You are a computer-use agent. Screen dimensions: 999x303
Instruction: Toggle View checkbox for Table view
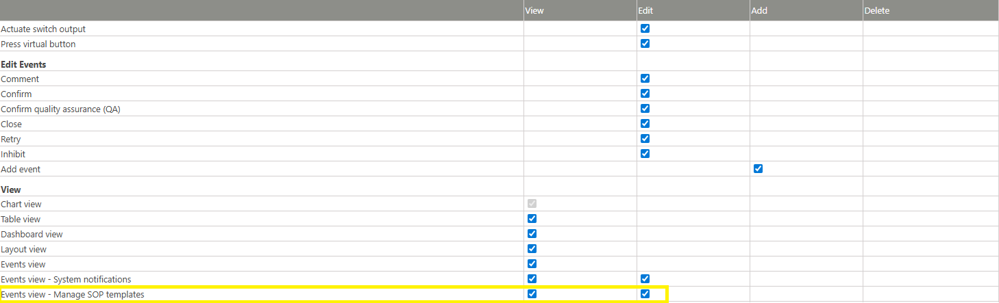click(532, 219)
